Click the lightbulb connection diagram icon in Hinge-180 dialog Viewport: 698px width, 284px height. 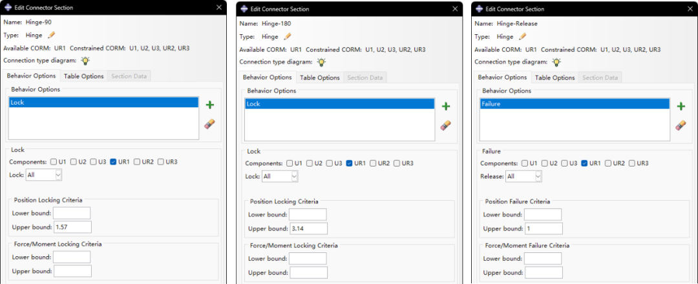coord(321,62)
